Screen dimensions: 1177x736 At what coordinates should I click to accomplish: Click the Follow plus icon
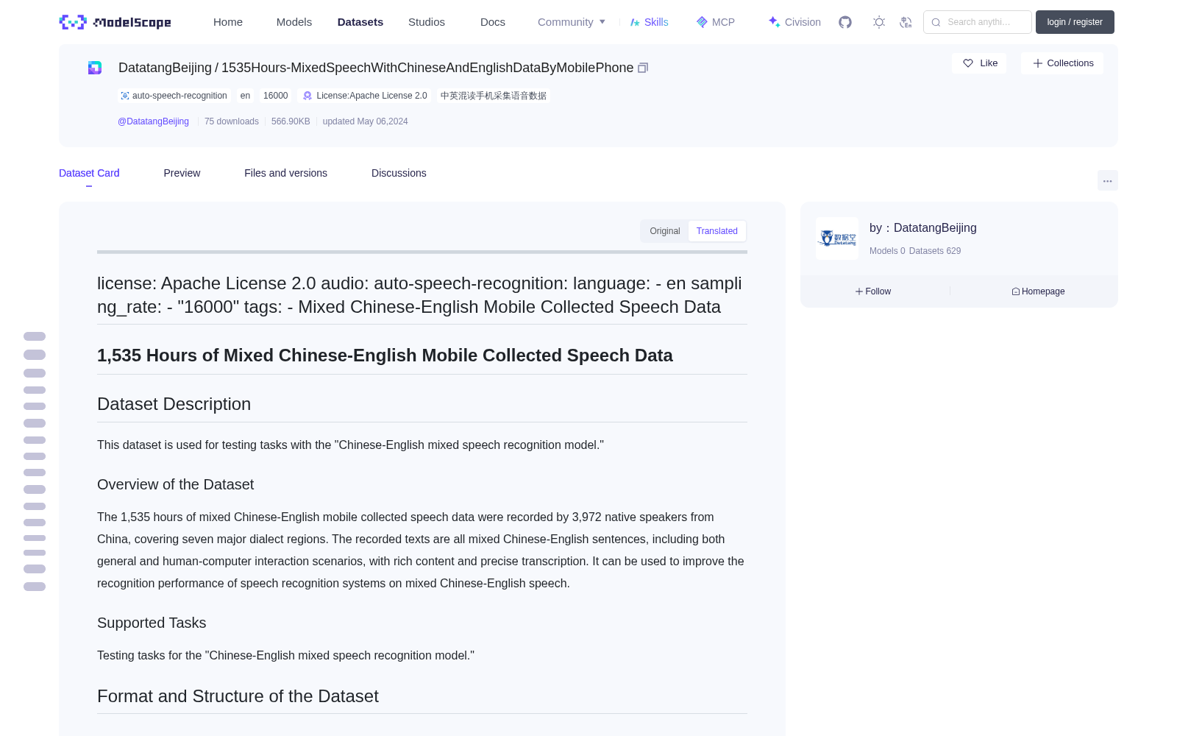point(859,291)
